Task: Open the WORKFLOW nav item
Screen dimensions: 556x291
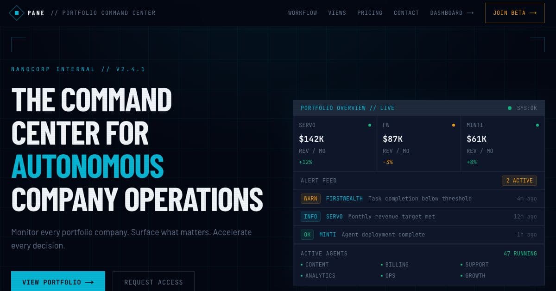Action: tap(303, 13)
